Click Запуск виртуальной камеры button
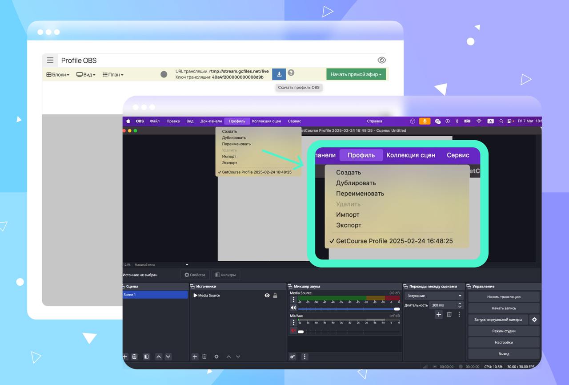 (498, 320)
